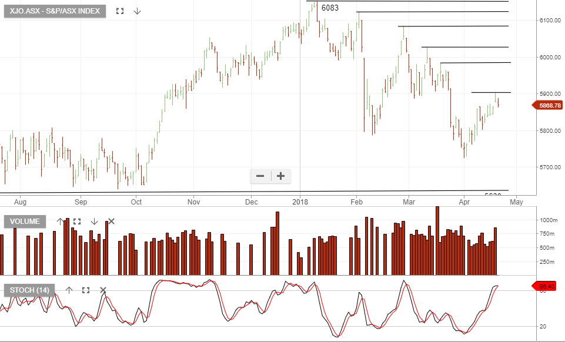Image resolution: width=565 pixels, height=342 pixels.
Task: Click the zoom out minus button
Action: (260, 176)
